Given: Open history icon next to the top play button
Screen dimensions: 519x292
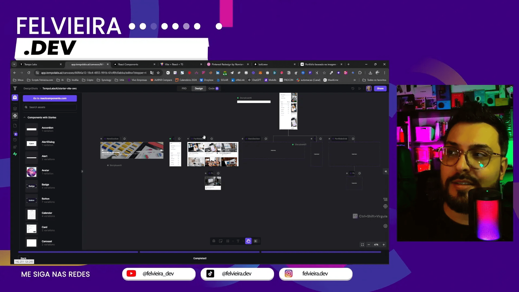Looking at the screenshot, I should click(353, 88).
